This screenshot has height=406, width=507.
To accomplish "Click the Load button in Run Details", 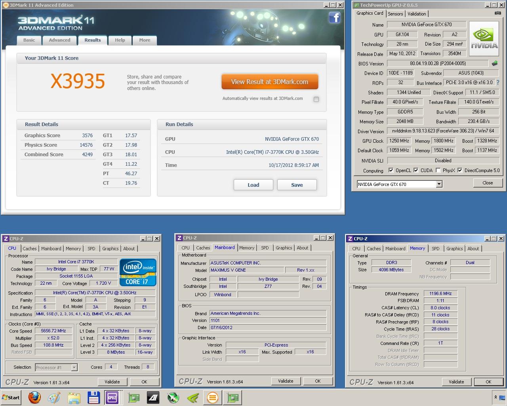I will click(253, 185).
